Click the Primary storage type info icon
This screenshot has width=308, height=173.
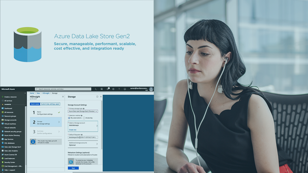pos(84,108)
